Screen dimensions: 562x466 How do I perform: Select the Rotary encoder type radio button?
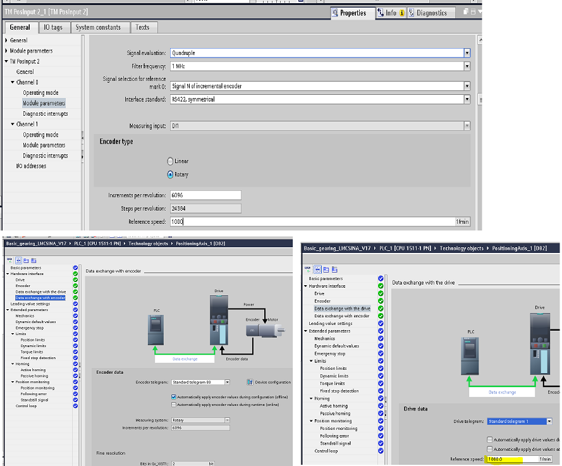pyautogui.click(x=170, y=175)
